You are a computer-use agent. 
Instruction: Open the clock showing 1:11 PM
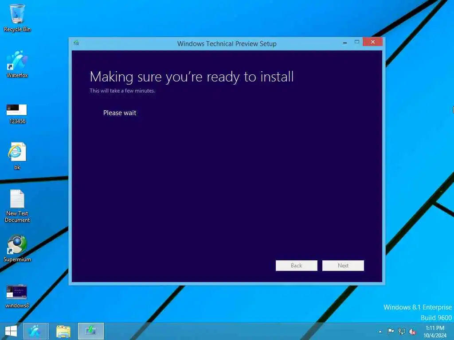(x=435, y=331)
